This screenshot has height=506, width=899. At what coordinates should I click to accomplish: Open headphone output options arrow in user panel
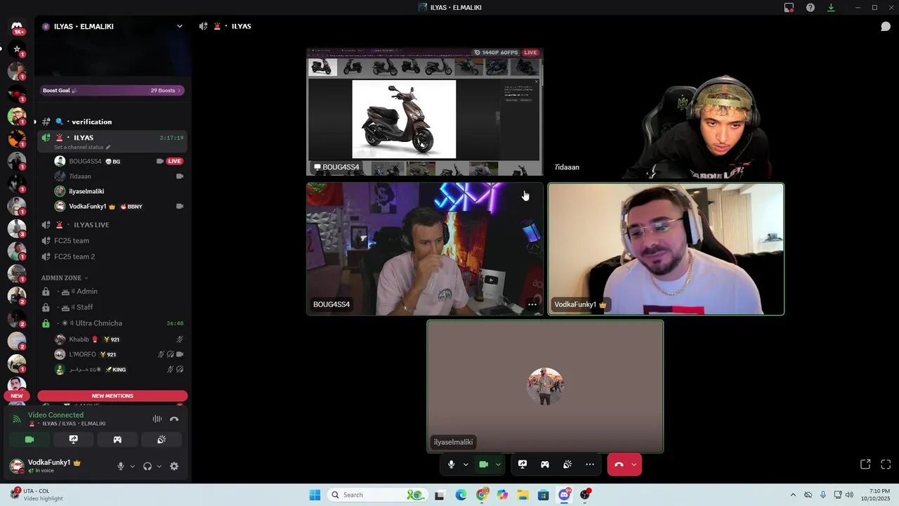(x=159, y=466)
